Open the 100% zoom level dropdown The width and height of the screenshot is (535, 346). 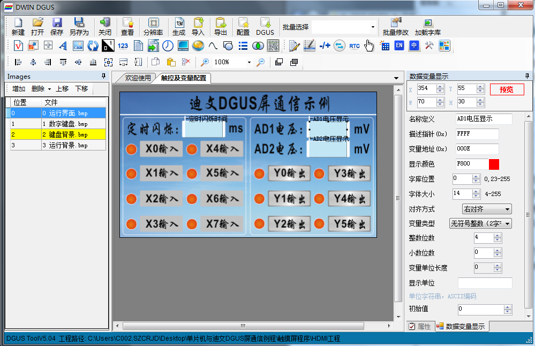tap(249, 62)
